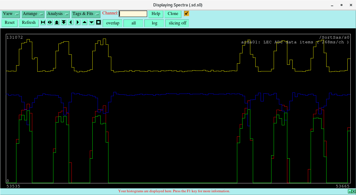This screenshot has height=195, width=356.
Task: Toggle the log scale button
Action: click(x=154, y=23)
